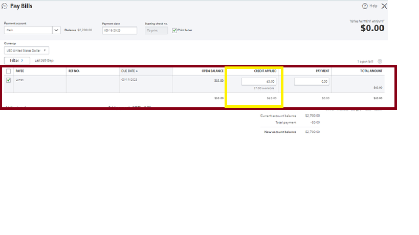Click the Help link text
This screenshot has height=235, width=419.
tap(373, 6)
